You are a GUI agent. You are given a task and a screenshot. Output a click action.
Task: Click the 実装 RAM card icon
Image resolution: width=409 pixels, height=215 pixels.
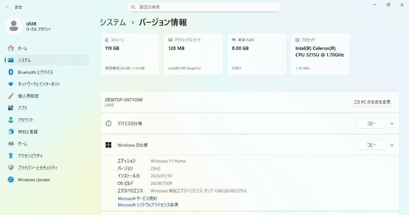tap(234, 40)
